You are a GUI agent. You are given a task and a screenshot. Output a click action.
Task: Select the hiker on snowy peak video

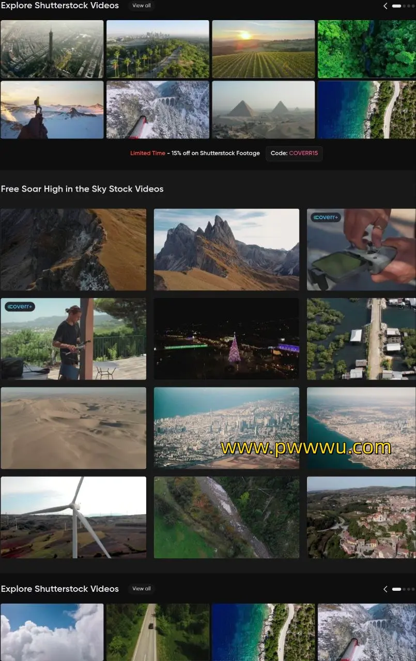52,109
